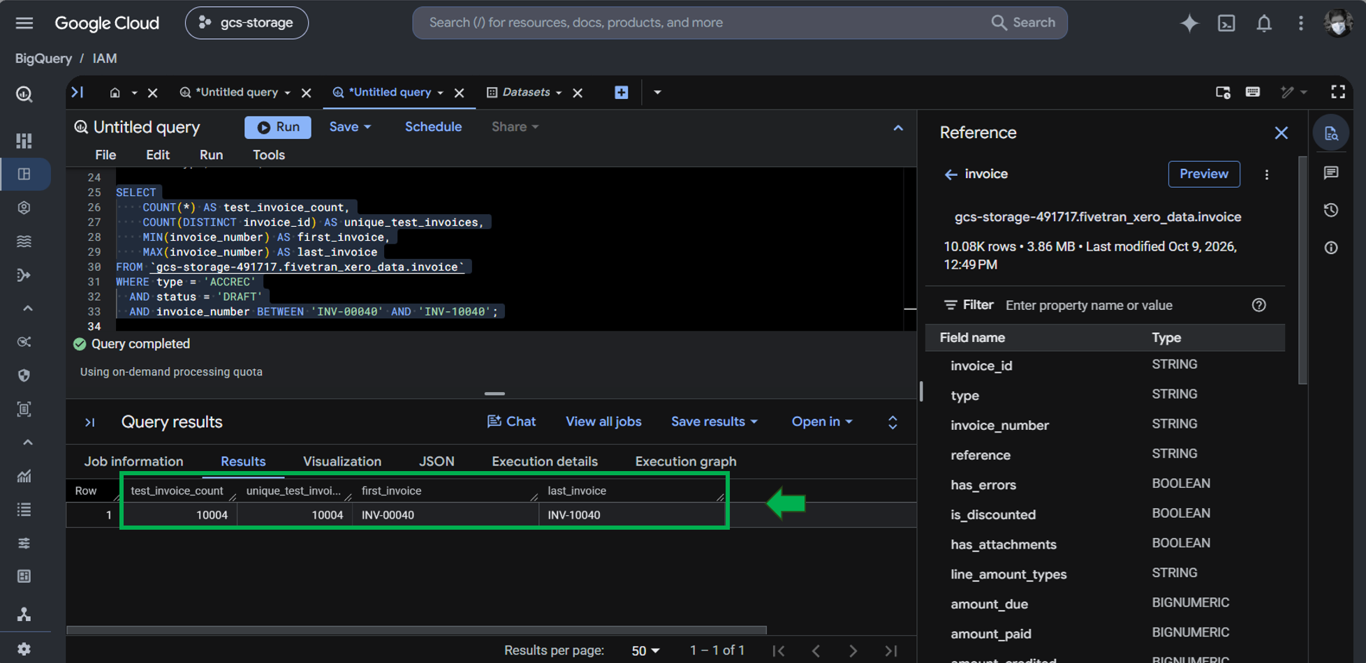
Task: Activate Cloud Shell terminal icon
Action: (x=1226, y=23)
